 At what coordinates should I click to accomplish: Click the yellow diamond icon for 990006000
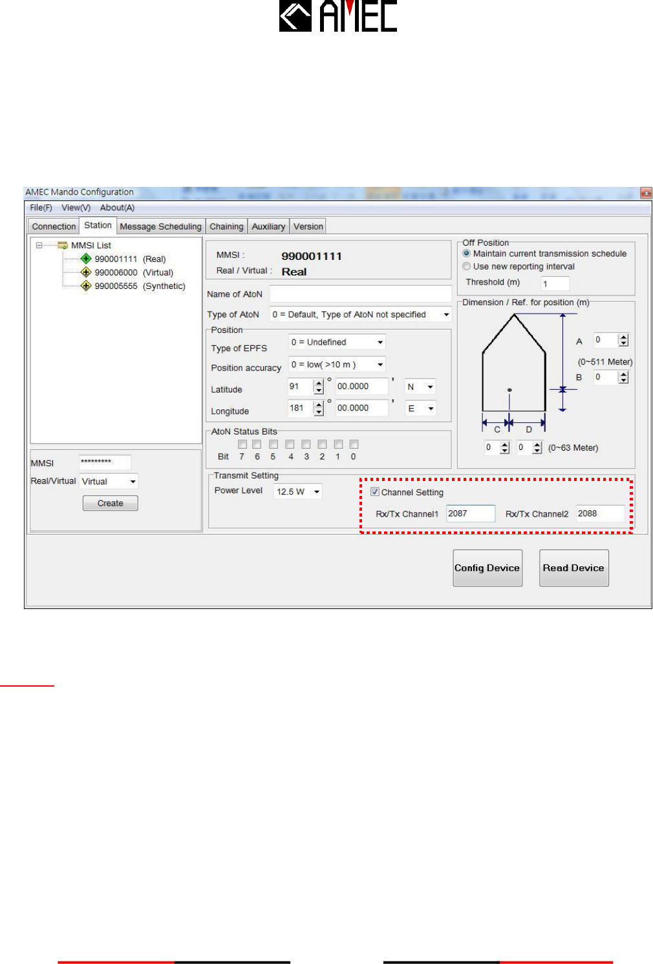[x=86, y=272]
